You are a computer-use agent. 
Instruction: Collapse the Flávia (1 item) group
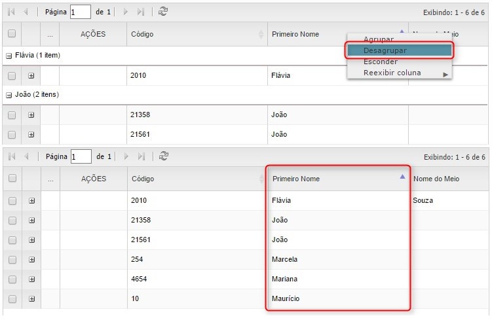(x=9, y=56)
